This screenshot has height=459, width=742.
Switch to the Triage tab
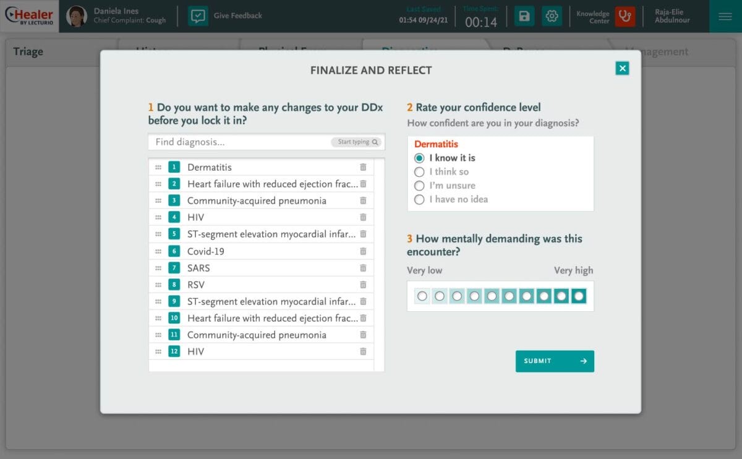click(x=28, y=52)
